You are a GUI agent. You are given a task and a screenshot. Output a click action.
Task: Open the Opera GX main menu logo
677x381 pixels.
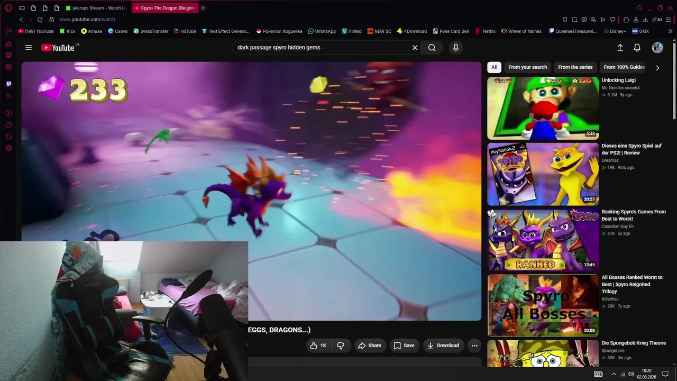tap(8, 8)
